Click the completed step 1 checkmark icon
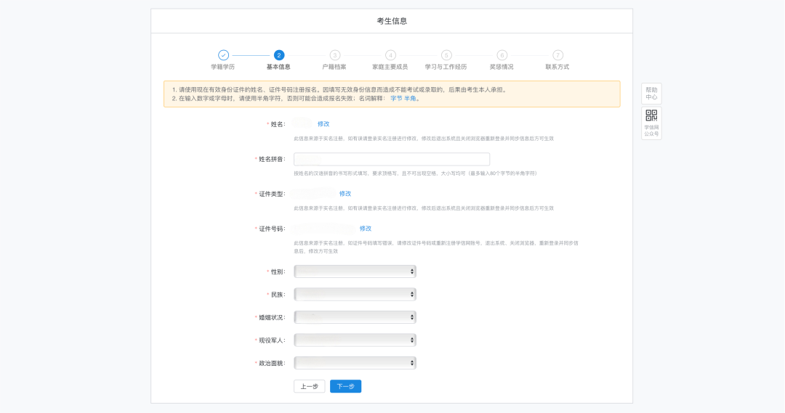The width and height of the screenshot is (785, 413). coord(223,55)
